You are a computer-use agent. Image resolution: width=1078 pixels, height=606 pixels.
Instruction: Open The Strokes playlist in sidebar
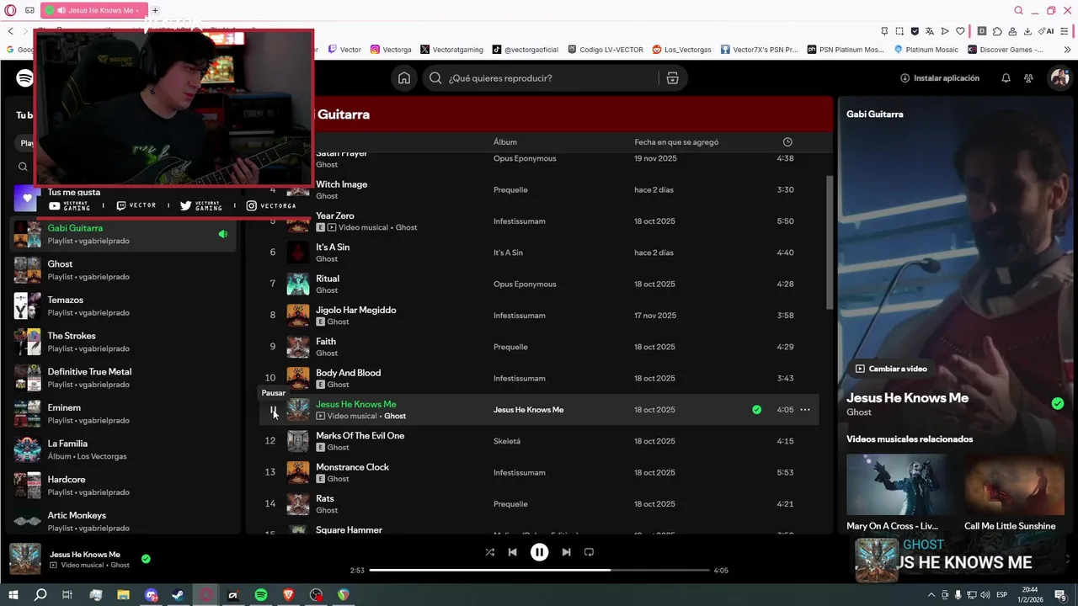pos(123,342)
